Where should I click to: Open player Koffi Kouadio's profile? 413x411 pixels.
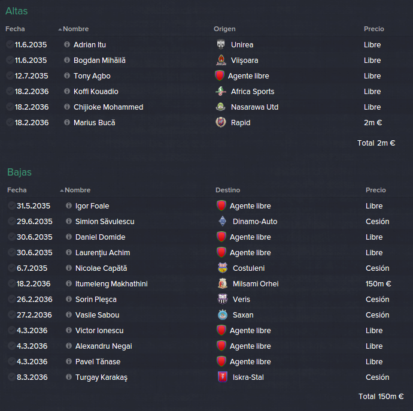point(96,91)
